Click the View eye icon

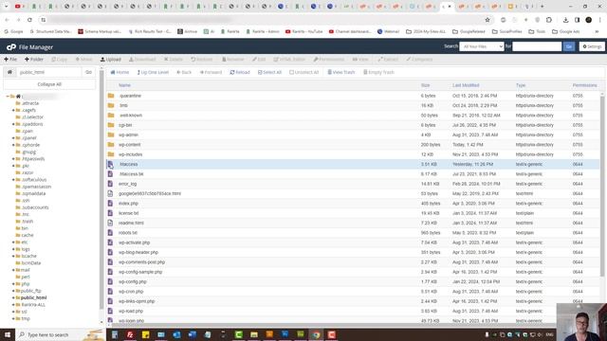360,60
